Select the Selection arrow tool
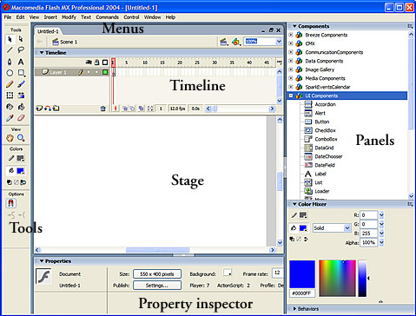The image size is (416, 316). [x=10, y=39]
